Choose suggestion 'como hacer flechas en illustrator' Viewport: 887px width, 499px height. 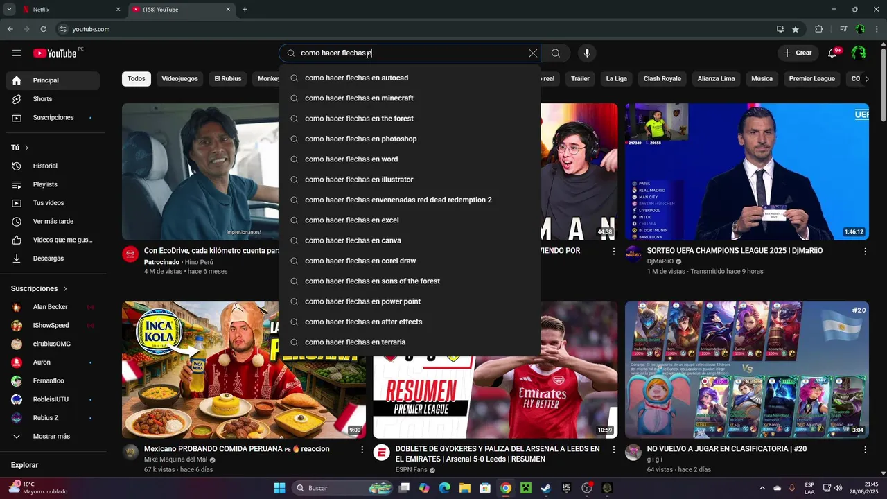pyautogui.click(x=410, y=180)
